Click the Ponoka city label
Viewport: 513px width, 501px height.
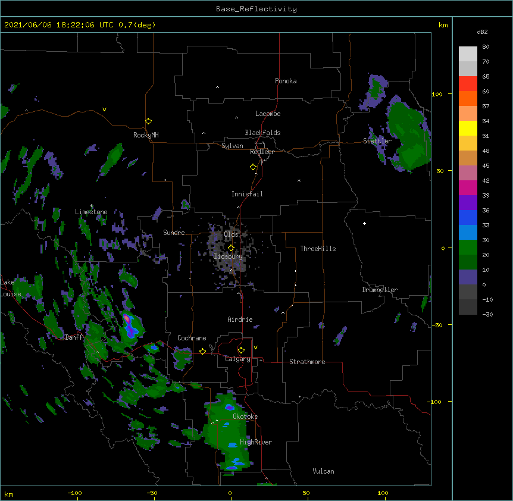pos(286,81)
